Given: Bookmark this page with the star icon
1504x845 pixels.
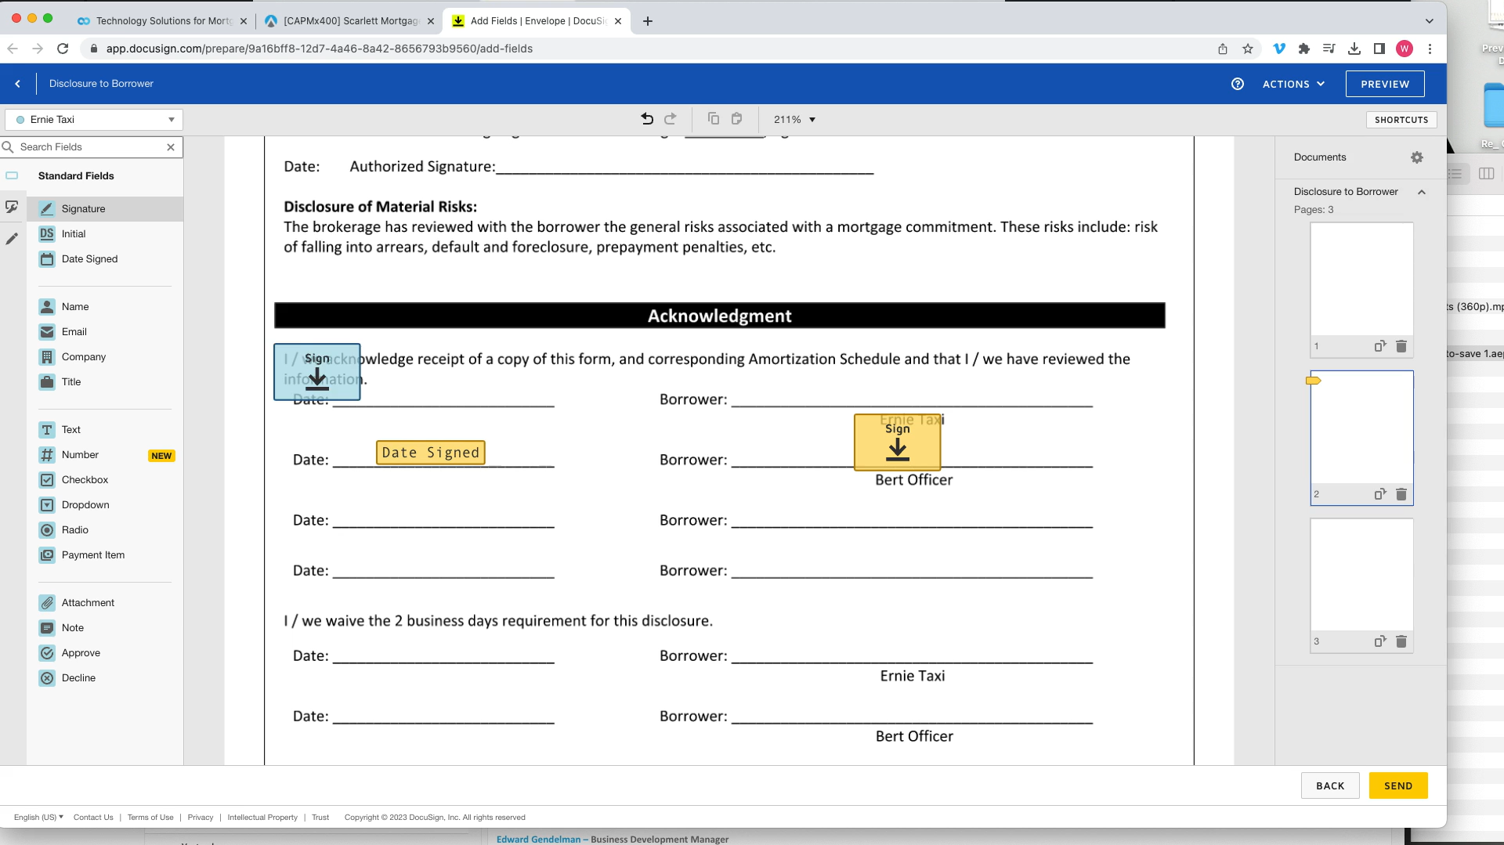Looking at the screenshot, I should [1248, 49].
